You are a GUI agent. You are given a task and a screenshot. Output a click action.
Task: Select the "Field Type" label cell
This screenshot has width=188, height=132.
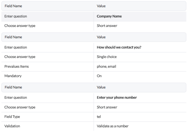pyautogui.click(x=12, y=117)
